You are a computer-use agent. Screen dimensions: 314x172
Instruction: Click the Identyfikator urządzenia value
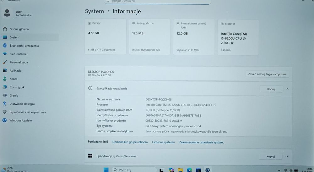(173, 115)
